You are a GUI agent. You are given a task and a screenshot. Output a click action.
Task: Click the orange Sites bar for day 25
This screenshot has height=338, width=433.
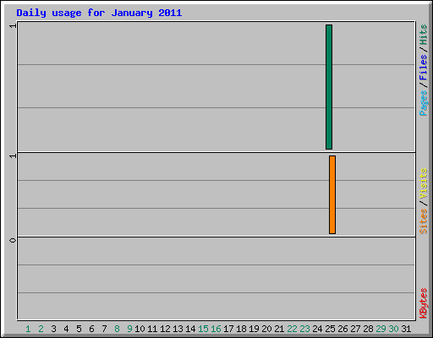point(332,194)
